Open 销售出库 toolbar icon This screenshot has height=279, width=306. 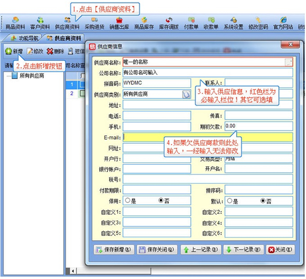119,23
